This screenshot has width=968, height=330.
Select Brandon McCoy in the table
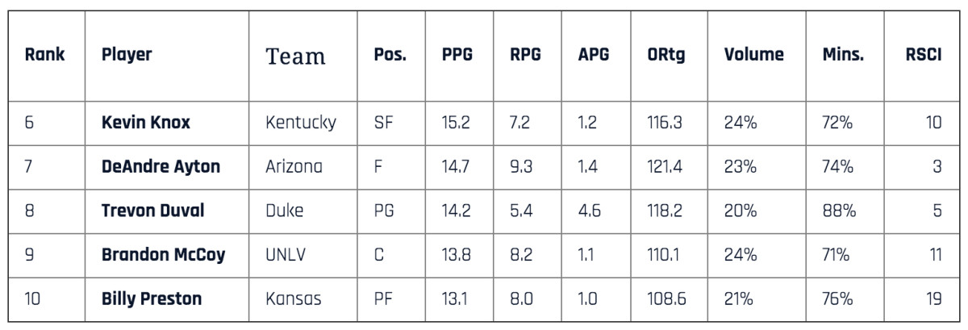tap(163, 255)
